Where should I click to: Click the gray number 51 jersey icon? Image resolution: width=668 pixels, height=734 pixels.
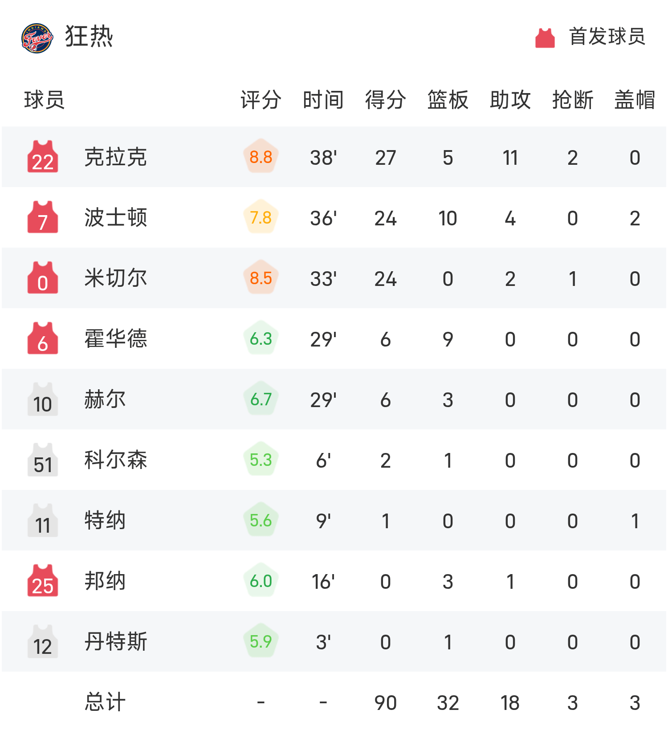[x=43, y=460]
